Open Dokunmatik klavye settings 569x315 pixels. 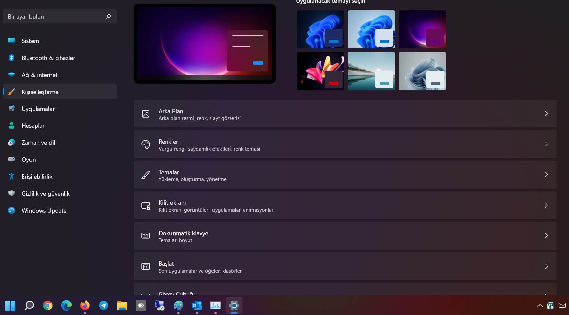(x=345, y=236)
